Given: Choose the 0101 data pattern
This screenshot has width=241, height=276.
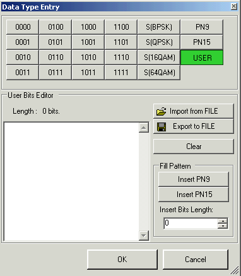Looking at the screenshot, I should 56,42.
